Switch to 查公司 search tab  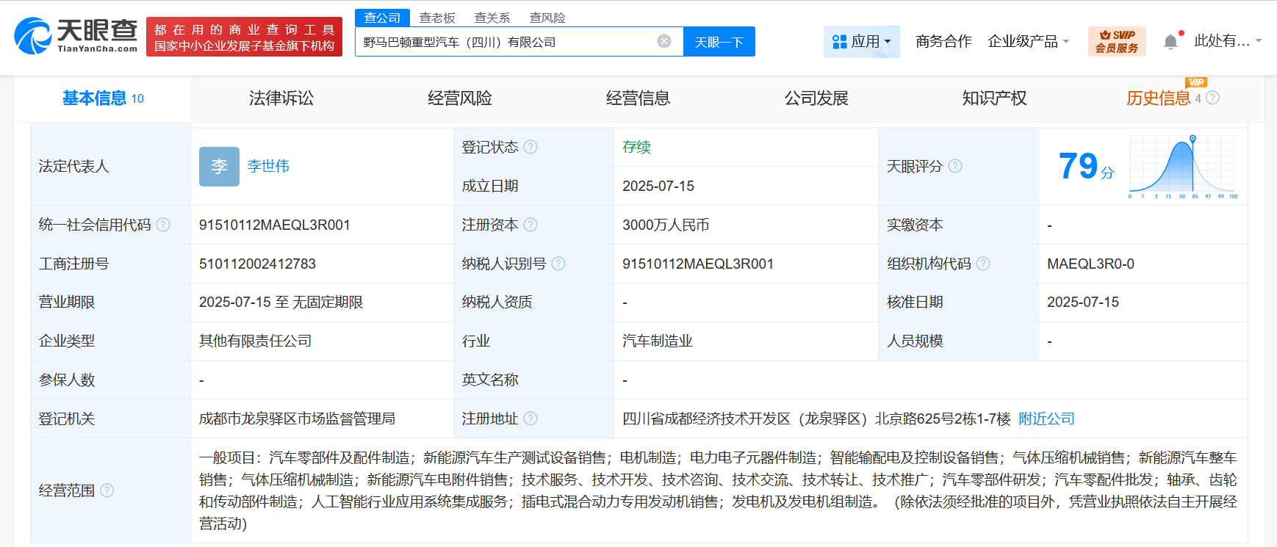click(382, 18)
